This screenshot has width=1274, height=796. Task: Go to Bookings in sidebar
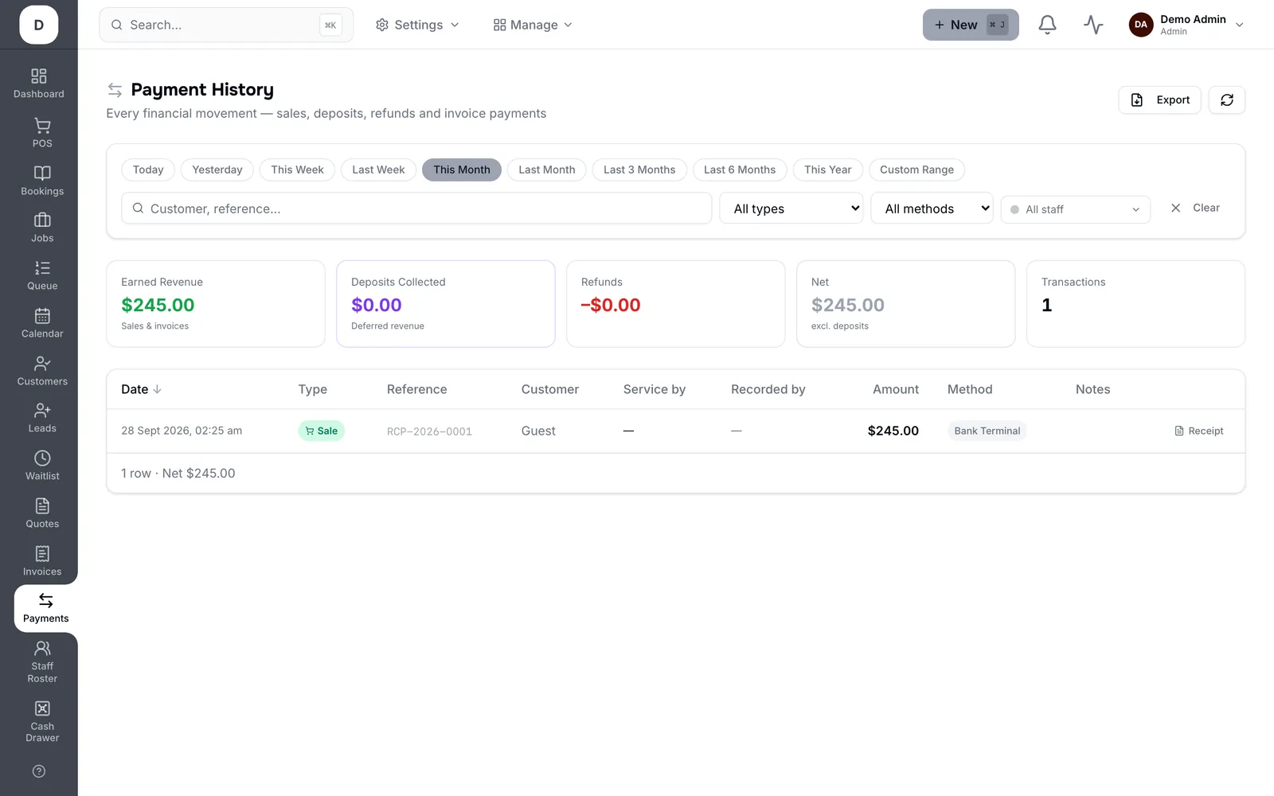pos(42,181)
